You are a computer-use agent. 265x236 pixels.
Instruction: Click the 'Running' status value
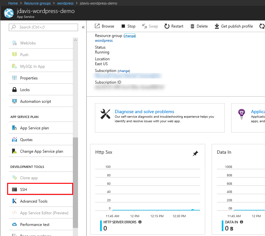click(102, 52)
